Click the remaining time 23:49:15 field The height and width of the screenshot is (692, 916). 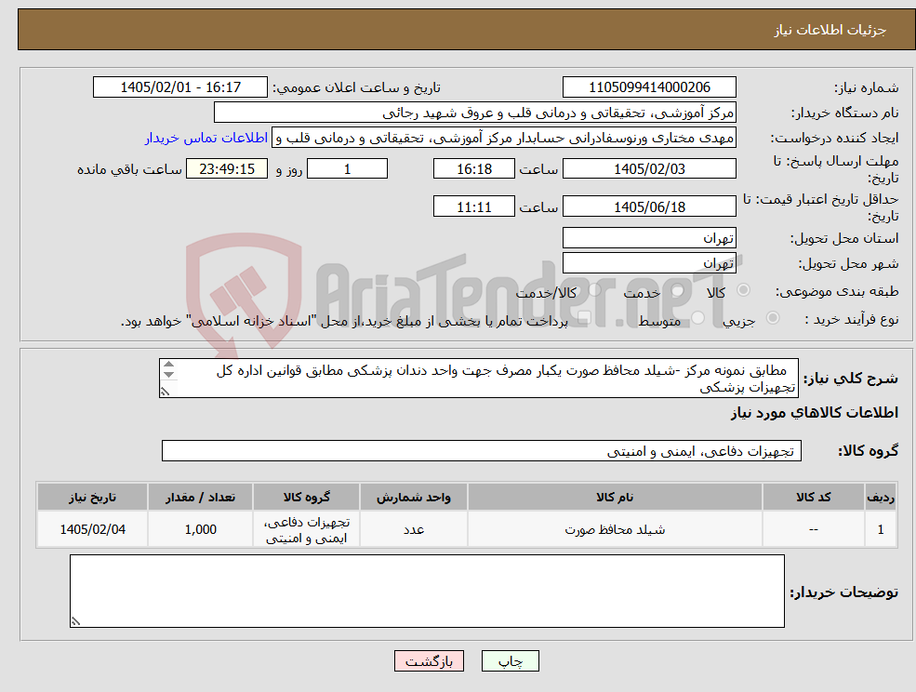click(x=227, y=169)
